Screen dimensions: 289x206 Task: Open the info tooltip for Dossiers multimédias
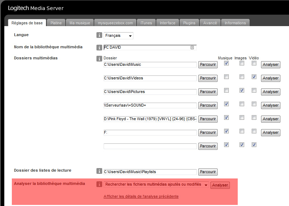point(99,58)
